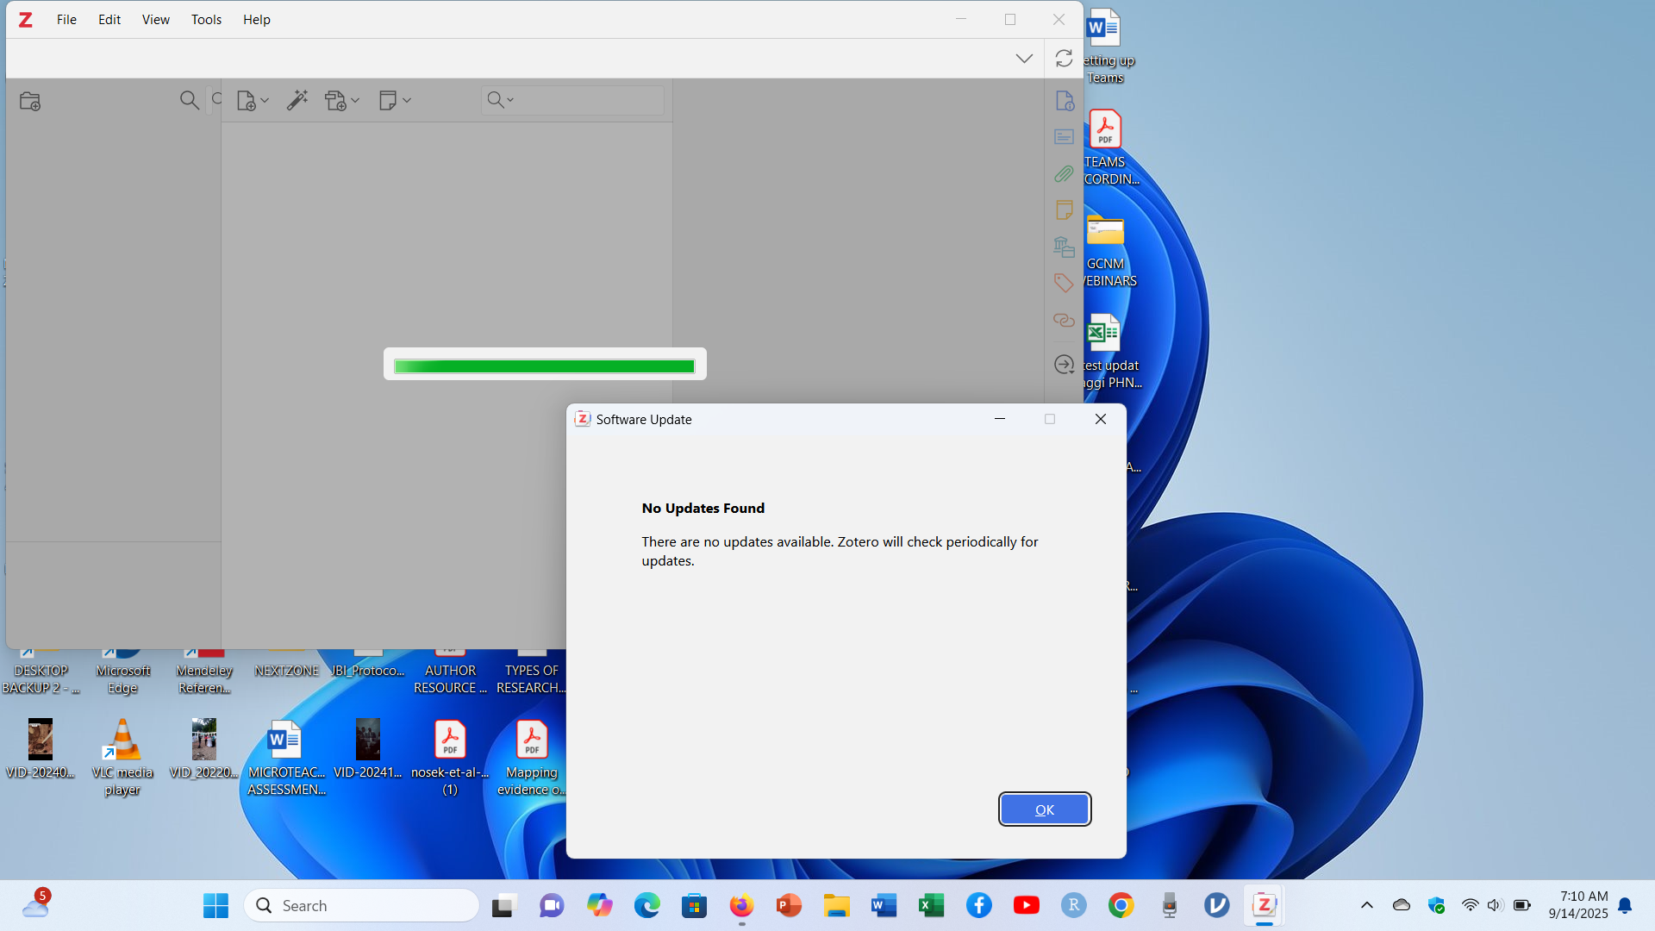Open the Add Attachment dropdown
Image resolution: width=1655 pixels, height=931 pixels.
tap(341, 101)
